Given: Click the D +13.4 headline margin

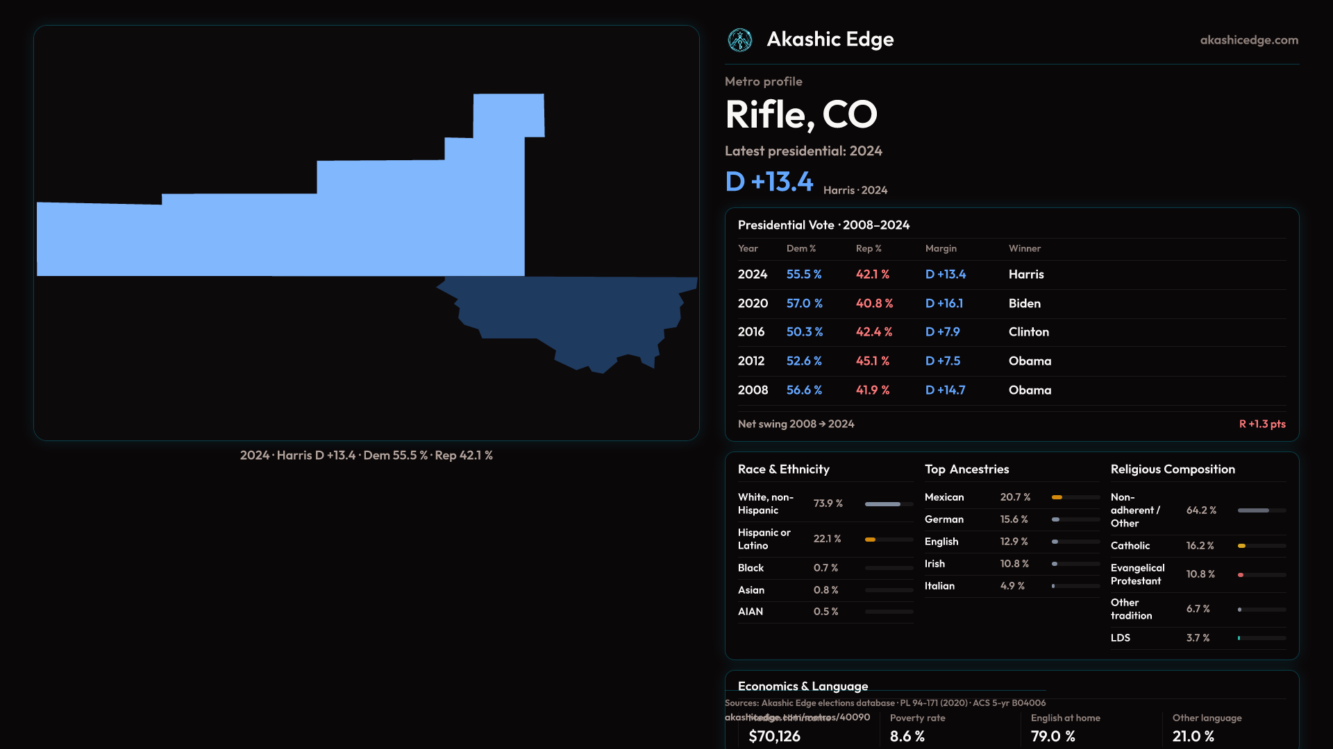Looking at the screenshot, I should 769,182.
